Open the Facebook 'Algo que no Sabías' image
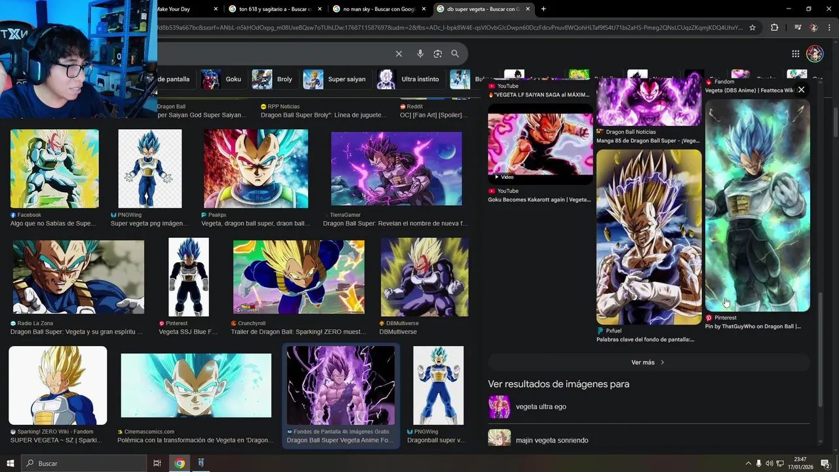 tap(54, 168)
